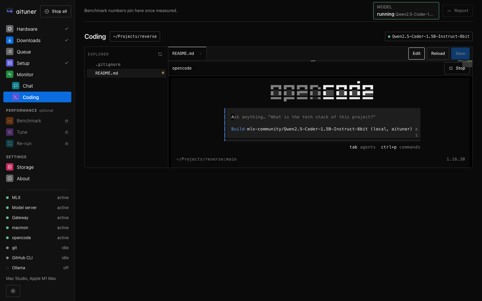Click the Coding terminal prompt icon
Image resolution: width=482 pixels, height=301 pixels.
(x=16, y=97)
